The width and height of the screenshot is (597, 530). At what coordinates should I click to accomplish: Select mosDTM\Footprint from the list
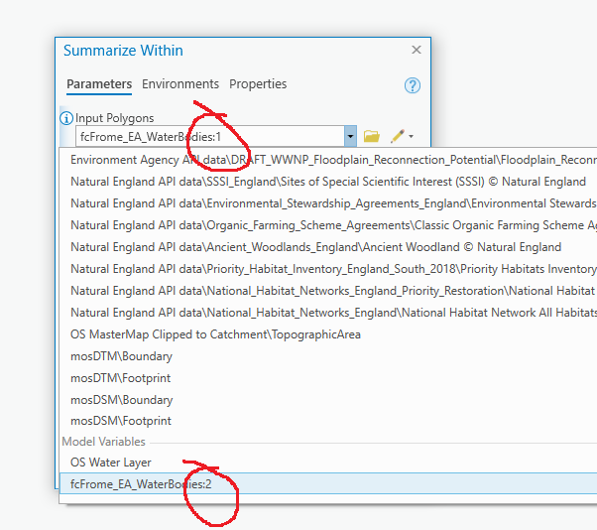328,378
